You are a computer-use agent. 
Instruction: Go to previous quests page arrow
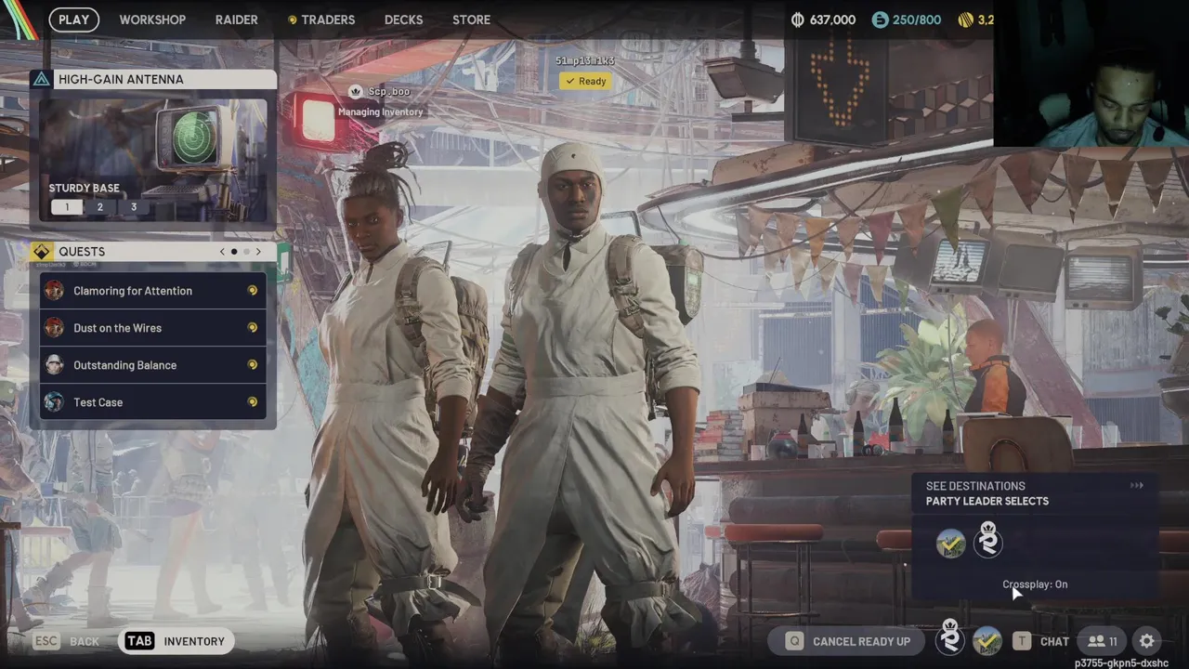click(x=222, y=252)
